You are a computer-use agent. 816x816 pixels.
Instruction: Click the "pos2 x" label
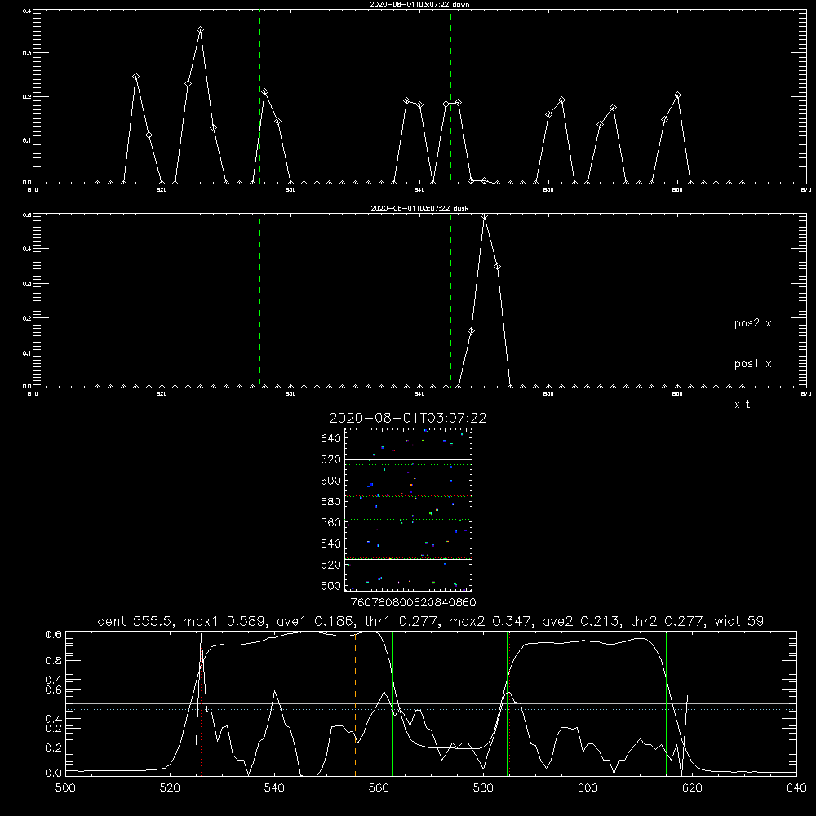click(752, 323)
